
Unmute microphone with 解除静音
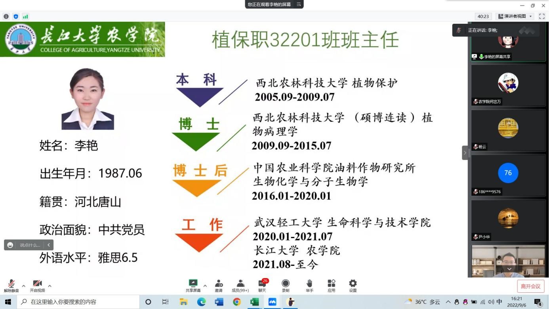pos(11,284)
